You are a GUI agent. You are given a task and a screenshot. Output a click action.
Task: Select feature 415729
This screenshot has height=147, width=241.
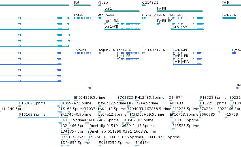[231, 115]
